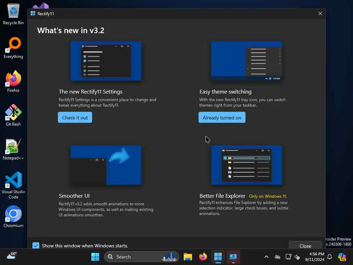This screenshot has width=353, height=265.
Task: Click the "Smoother UI" title
Action: point(74,196)
